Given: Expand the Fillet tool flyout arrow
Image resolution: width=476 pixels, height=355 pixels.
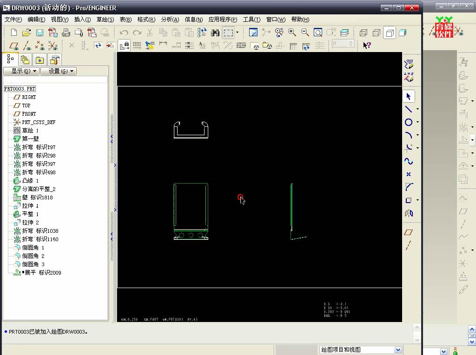Looking at the screenshot, I should pos(418,148).
